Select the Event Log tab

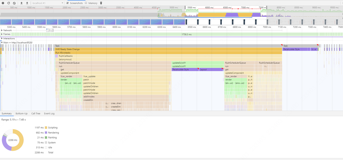[49, 113]
